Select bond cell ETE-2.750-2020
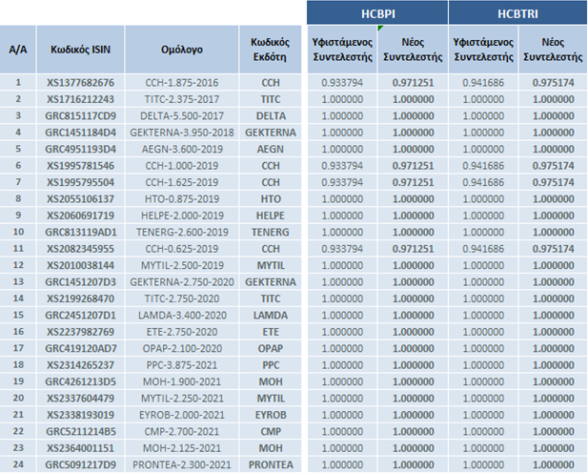The width and height of the screenshot is (588, 473). tap(182, 331)
